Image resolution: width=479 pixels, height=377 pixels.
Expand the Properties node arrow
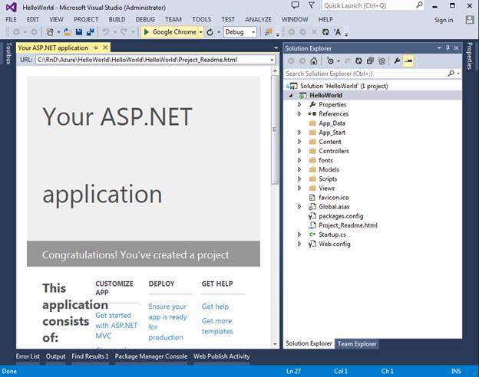(x=299, y=105)
